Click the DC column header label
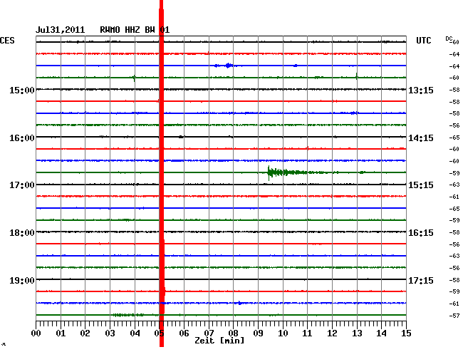Viewport: 463px width, 352px height. (x=449, y=38)
